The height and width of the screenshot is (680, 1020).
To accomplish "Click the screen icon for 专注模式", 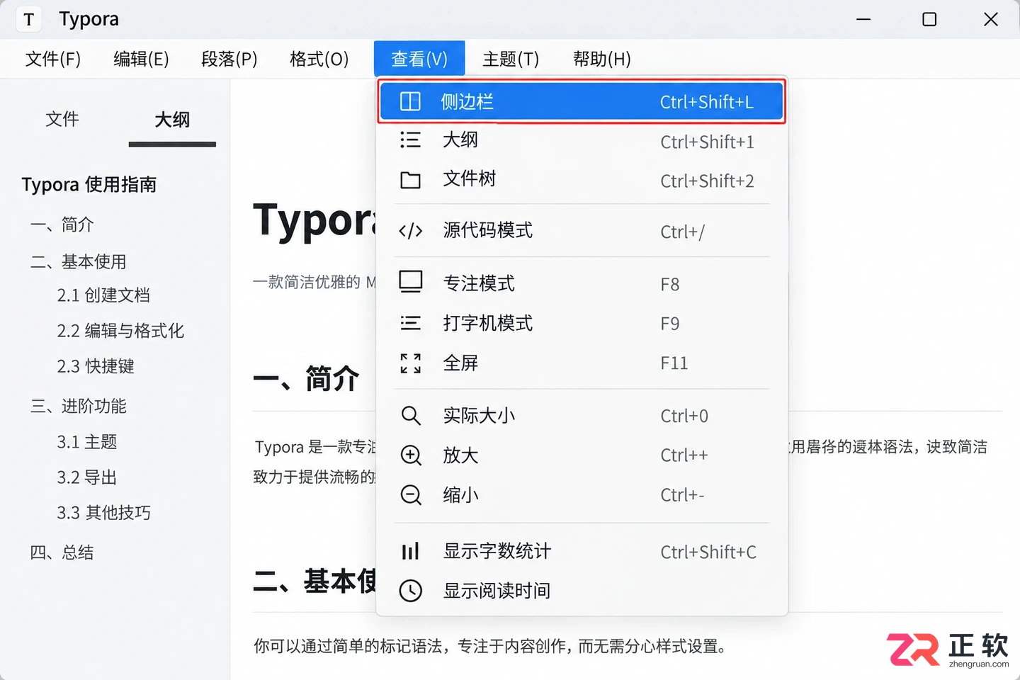I will pyautogui.click(x=410, y=282).
